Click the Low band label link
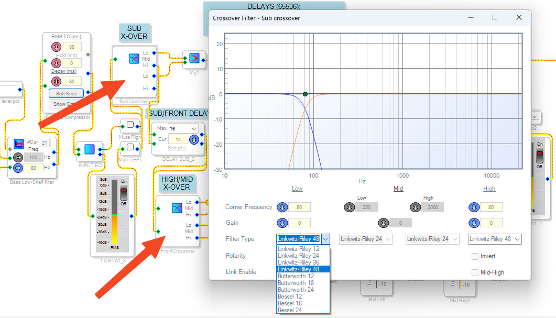This screenshot has height=318, width=556. click(297, 189)
